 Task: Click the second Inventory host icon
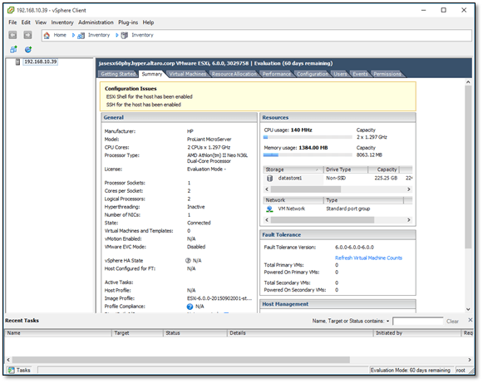coord(125,36)
